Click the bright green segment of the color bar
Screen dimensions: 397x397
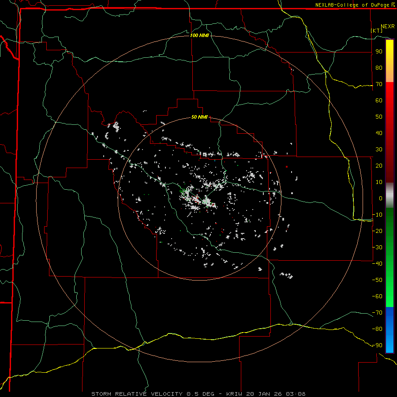coord(390,258)
